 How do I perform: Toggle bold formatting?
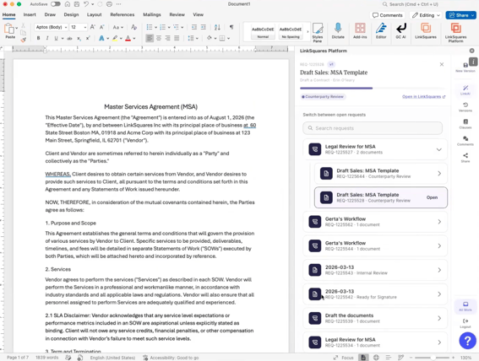39,38
